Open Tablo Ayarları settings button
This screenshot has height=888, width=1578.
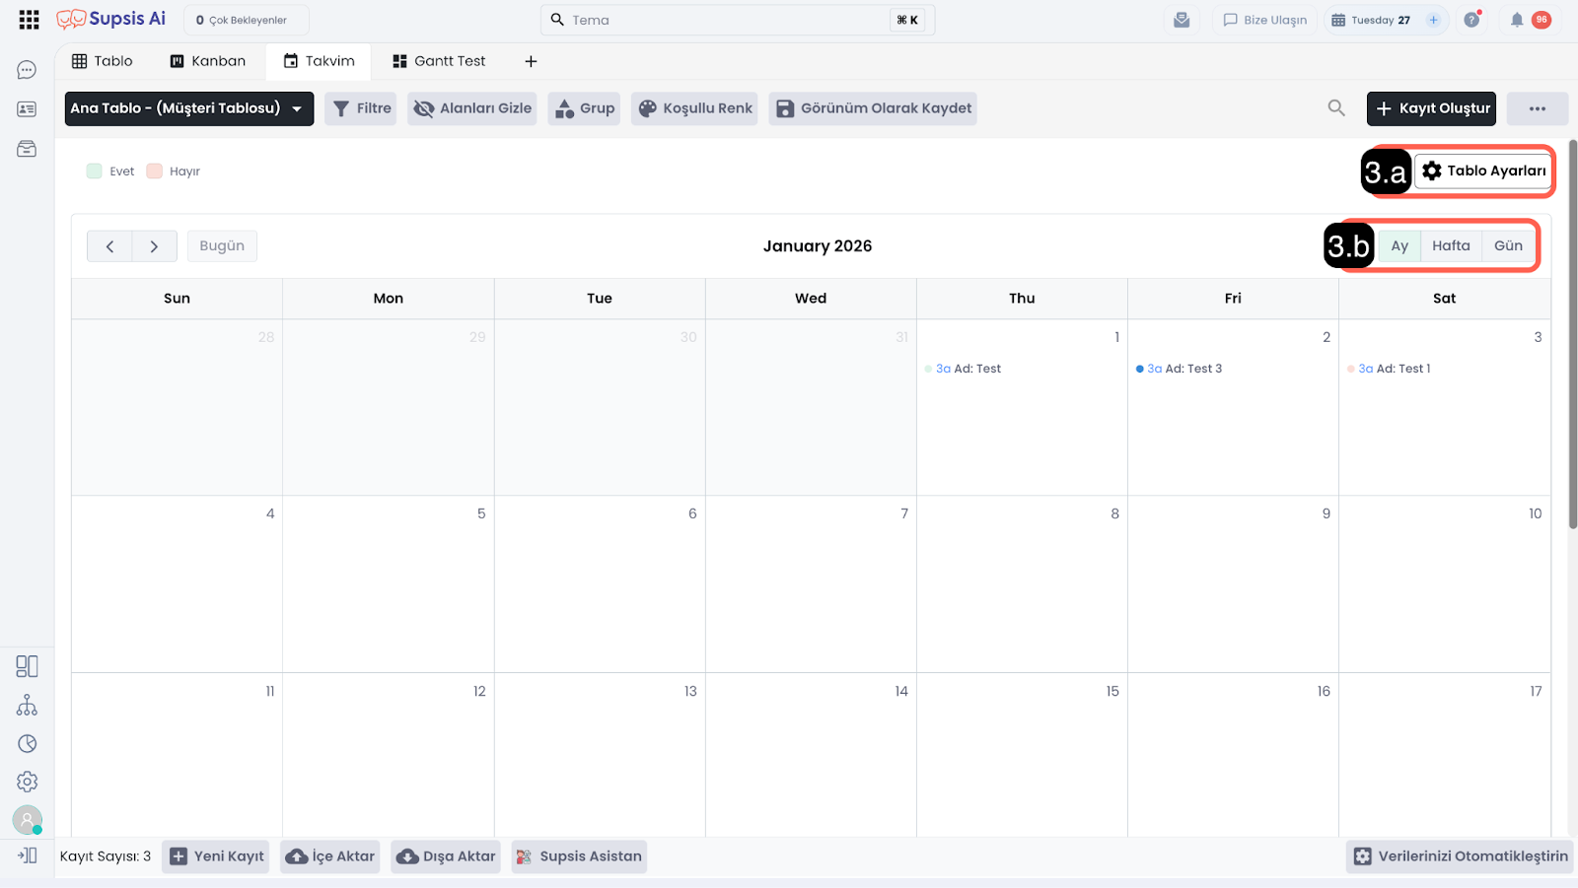(1484, 171)
